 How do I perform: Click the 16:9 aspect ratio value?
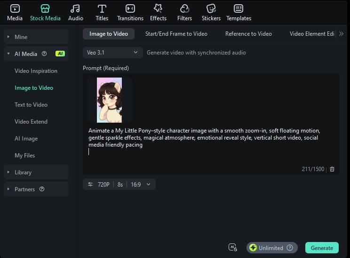pos(135,185)
